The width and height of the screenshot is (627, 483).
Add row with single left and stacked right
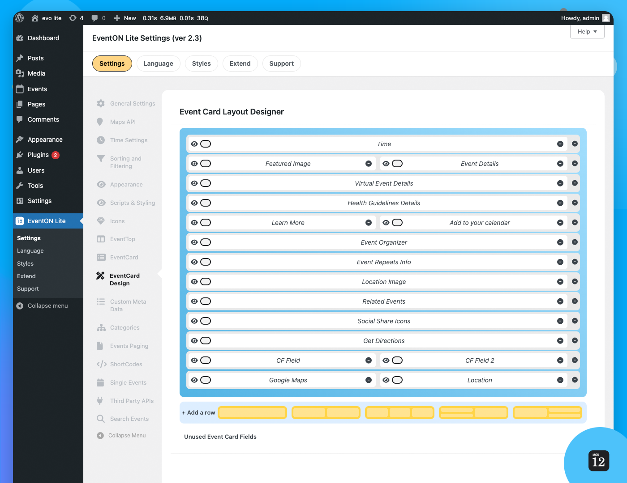pyautogui.click(x=547, y=412)
